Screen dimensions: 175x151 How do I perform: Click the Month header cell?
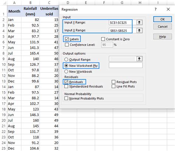tap(14, 11)
